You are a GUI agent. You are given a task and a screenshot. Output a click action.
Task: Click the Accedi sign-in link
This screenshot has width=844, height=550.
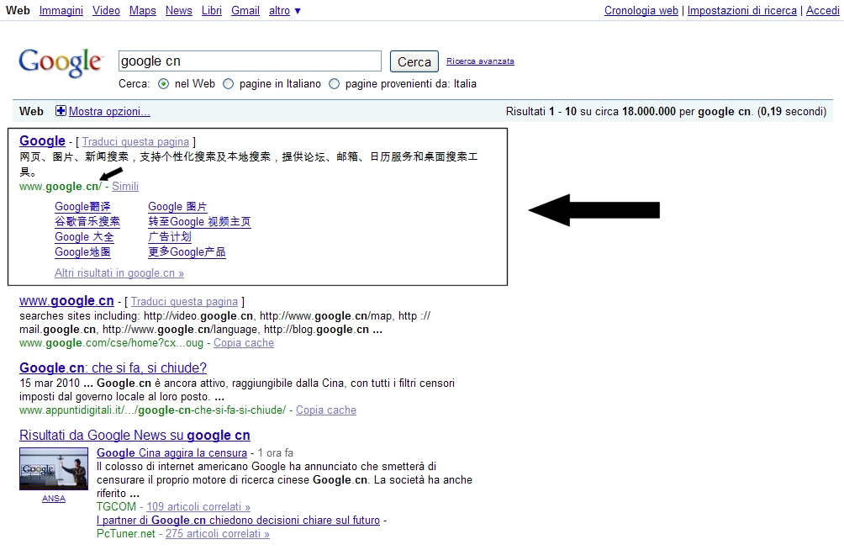[x=822, y=11]
